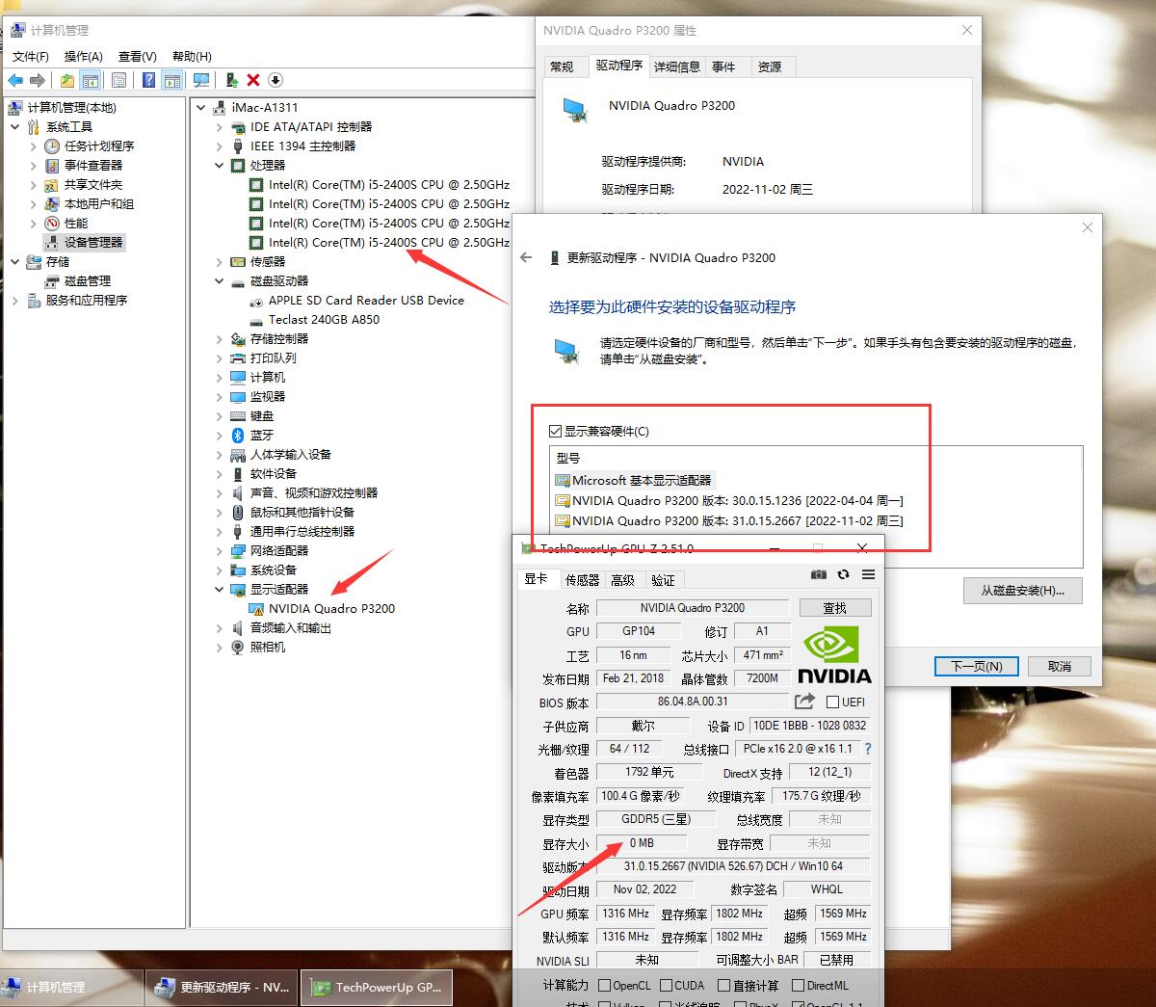Viewport: 1156px width, 1007px height.
Task: Open the 帮助(H) menu
Action: click(x=192, y=56)
